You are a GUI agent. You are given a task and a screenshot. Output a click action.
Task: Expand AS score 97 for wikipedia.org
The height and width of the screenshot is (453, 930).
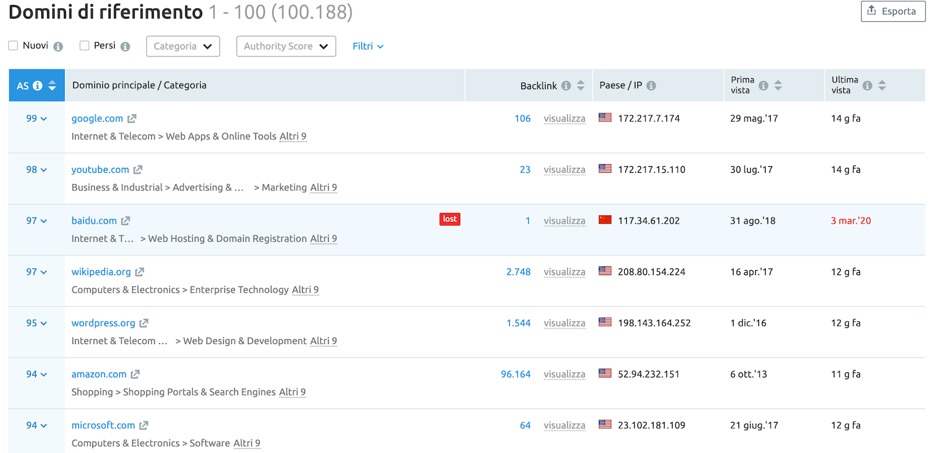[37, 272]
